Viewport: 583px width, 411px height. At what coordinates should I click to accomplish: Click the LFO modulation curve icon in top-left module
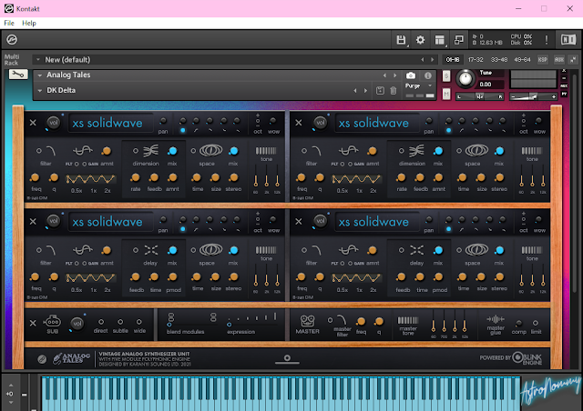pyautogui.click(x=83, y=151)
